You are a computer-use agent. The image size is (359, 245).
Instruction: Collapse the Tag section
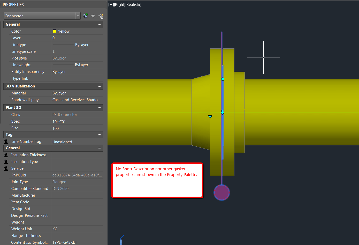100,135
